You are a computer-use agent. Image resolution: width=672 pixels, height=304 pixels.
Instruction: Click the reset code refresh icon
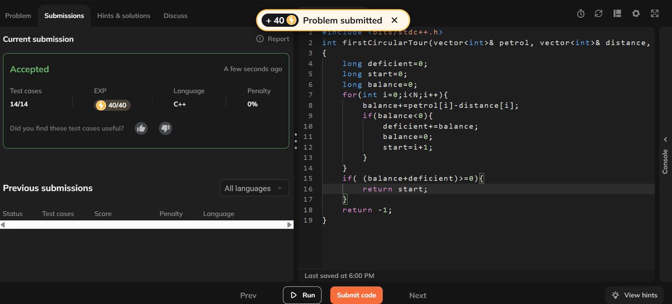599,13
